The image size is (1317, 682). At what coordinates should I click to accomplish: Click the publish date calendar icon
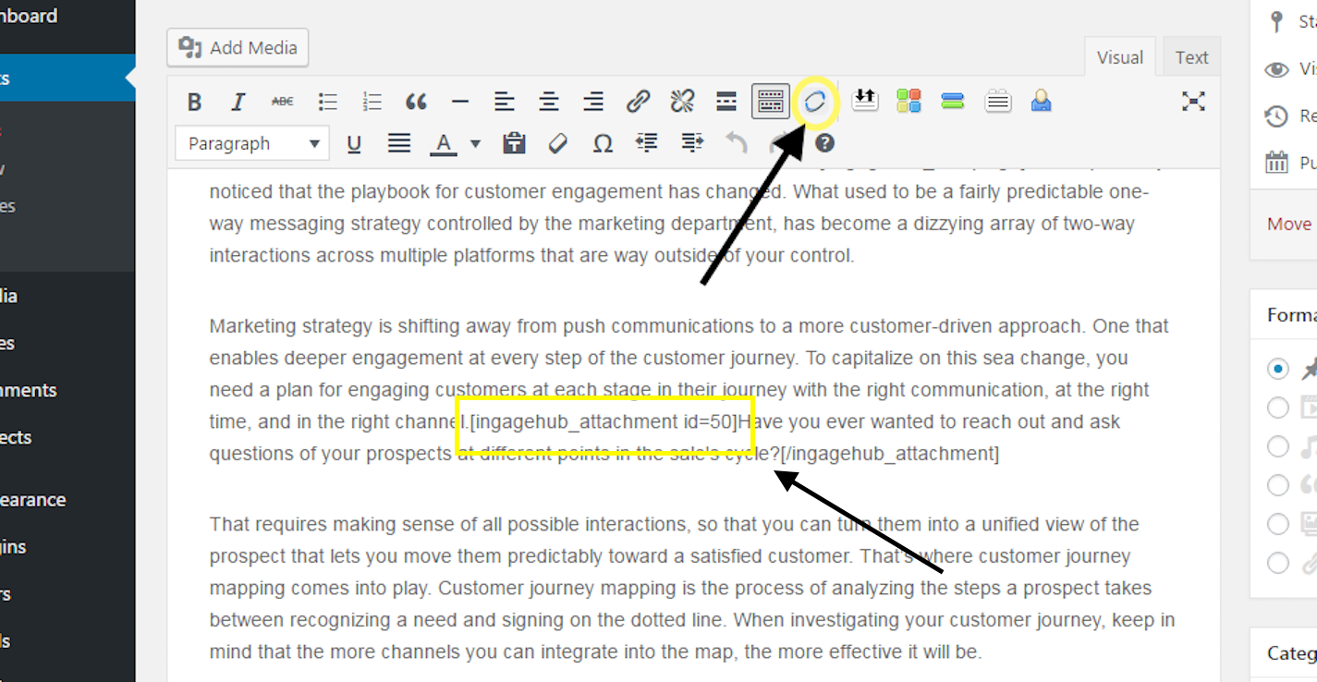[1277, 163]
